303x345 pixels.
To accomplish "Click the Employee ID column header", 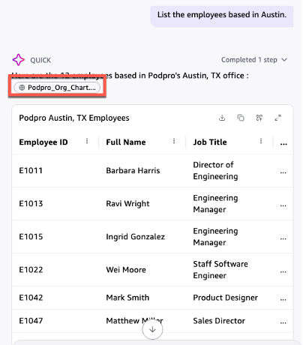I will [43, 142].
